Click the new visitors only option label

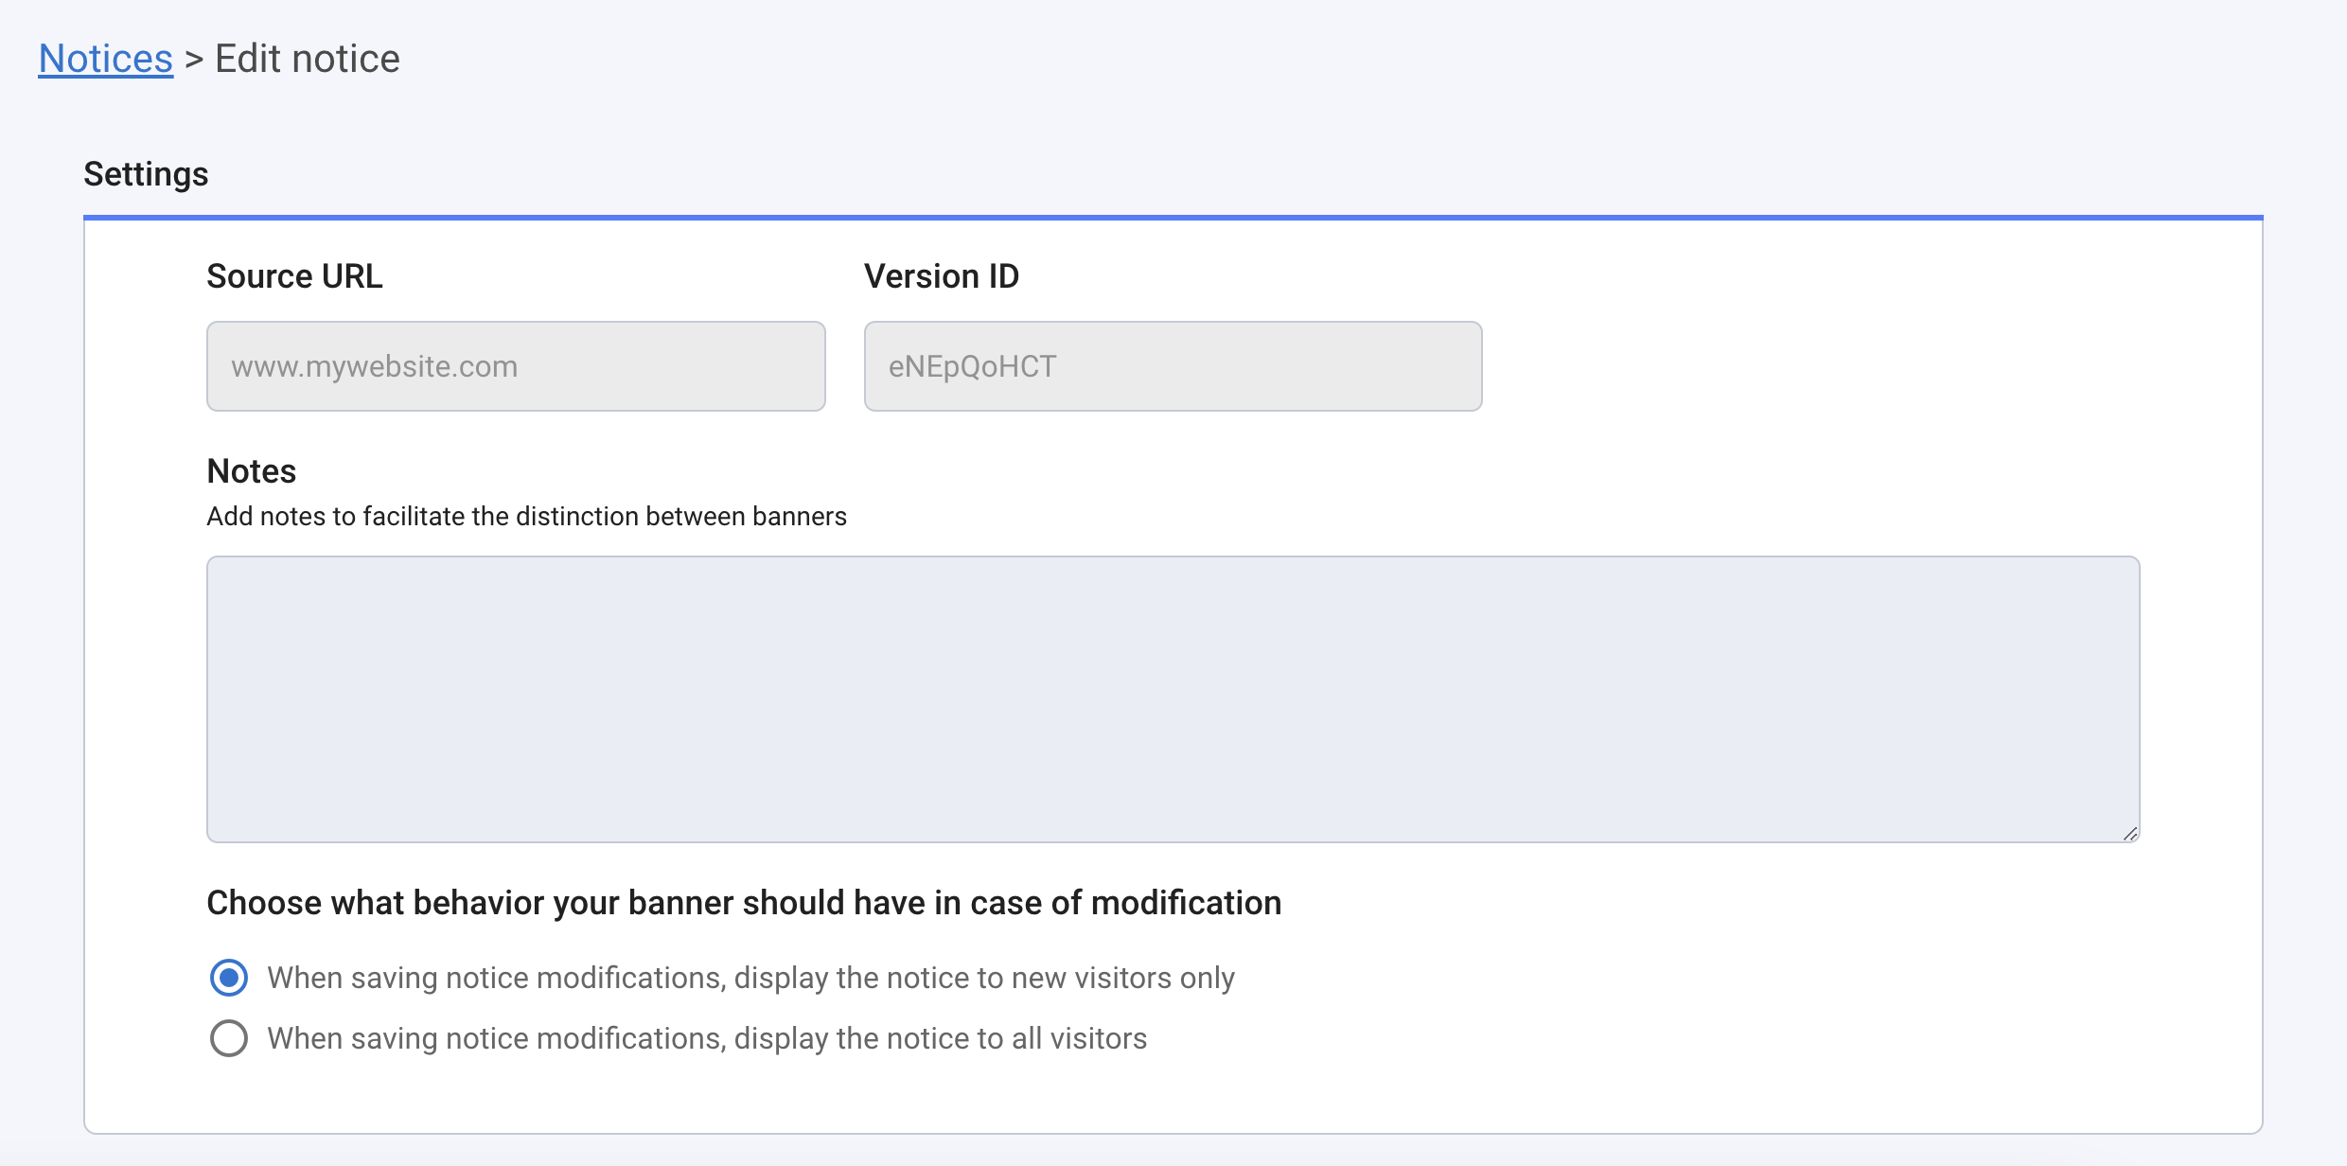751,978
